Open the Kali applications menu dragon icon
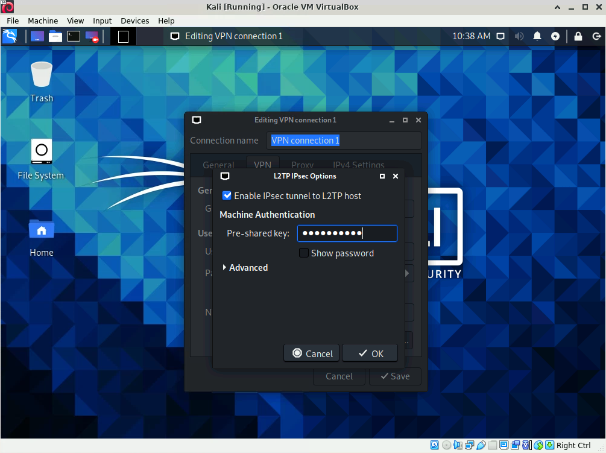 (9, 36)
